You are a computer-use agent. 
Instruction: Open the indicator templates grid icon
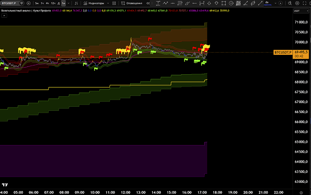tap(113, 3)
